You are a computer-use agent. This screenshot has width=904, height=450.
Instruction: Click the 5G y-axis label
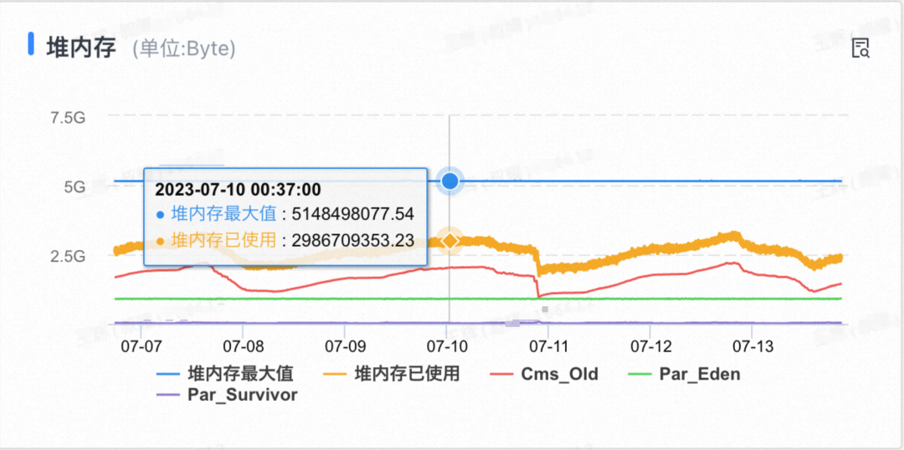pyautogui.click(x=74, y=186)
